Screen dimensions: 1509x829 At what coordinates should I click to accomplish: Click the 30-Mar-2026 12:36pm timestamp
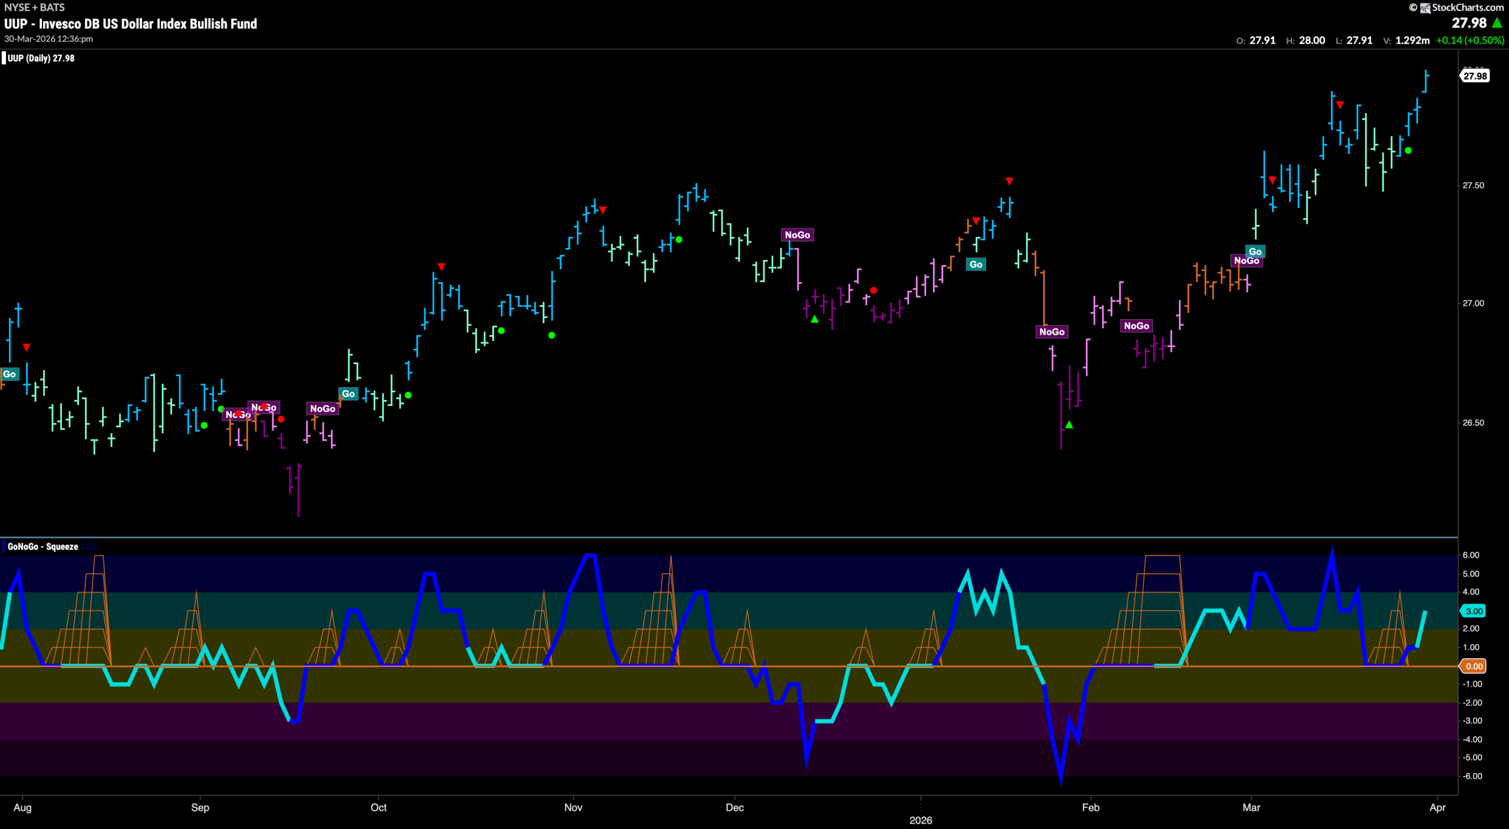coord(48,39)
